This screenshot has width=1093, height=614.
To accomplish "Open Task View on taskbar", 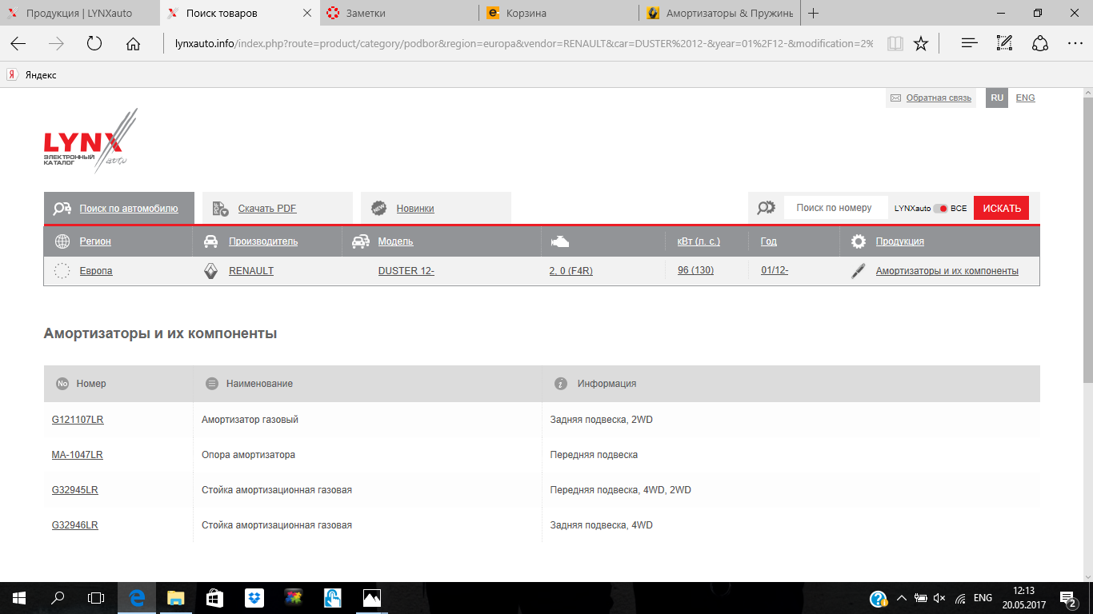I will click(96, 598).
